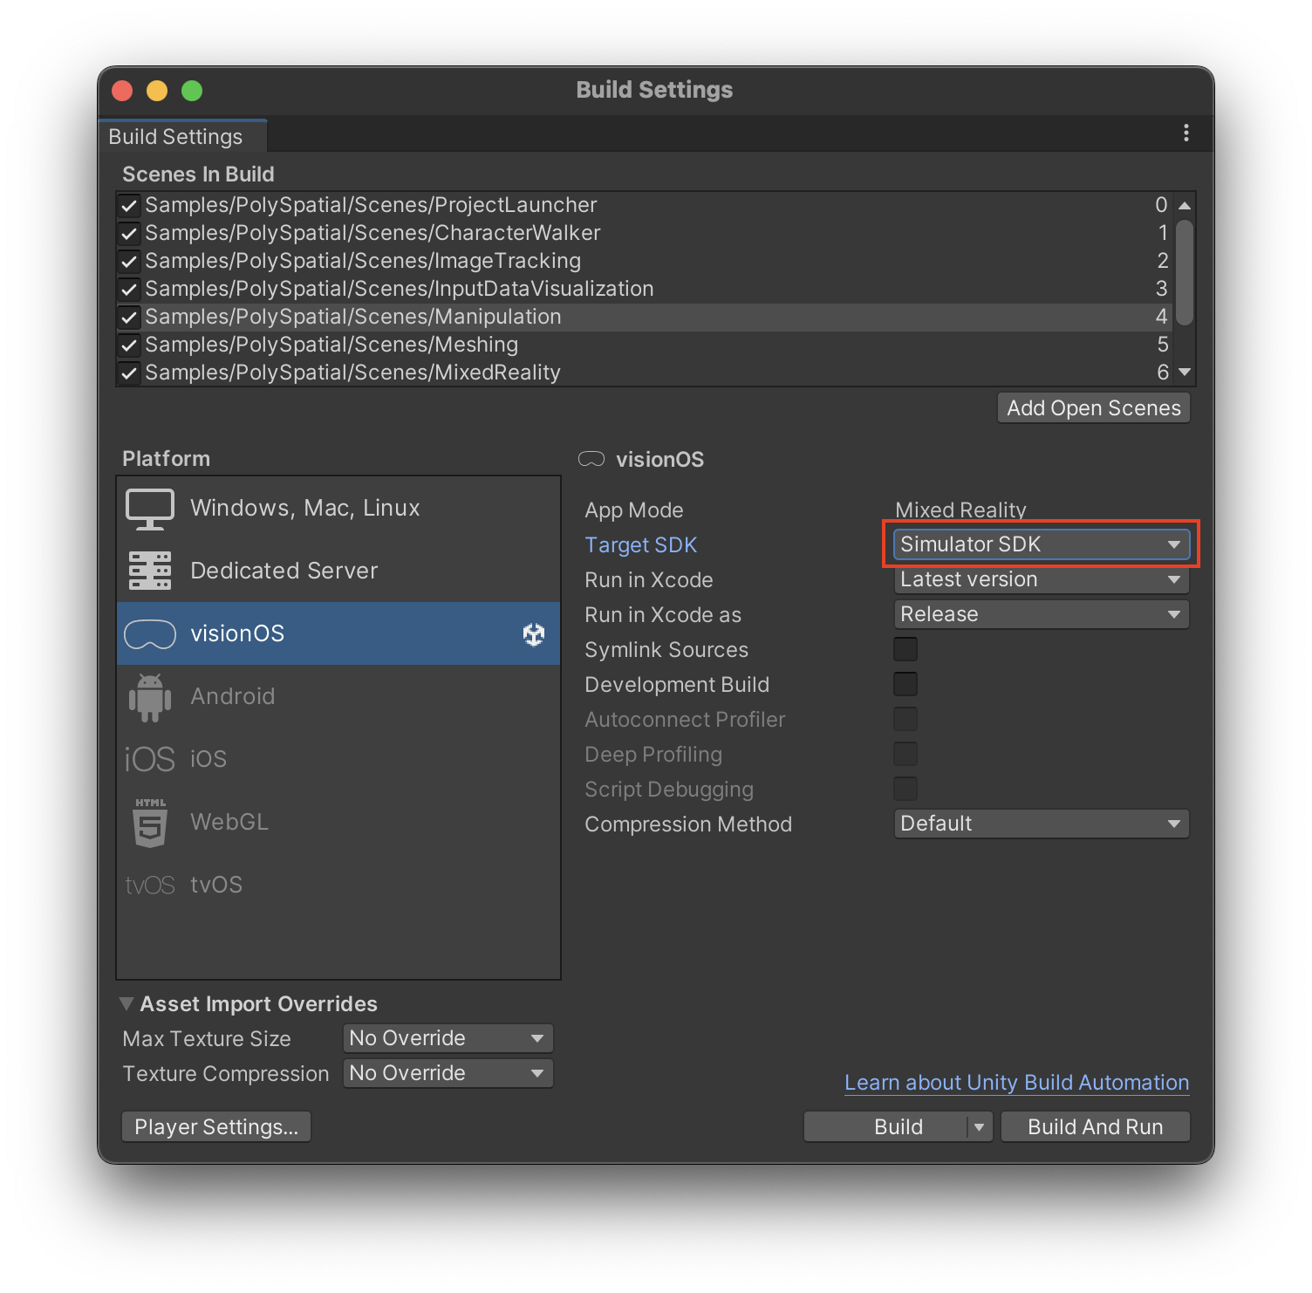Open the Target SDK dropdown

1041,544
